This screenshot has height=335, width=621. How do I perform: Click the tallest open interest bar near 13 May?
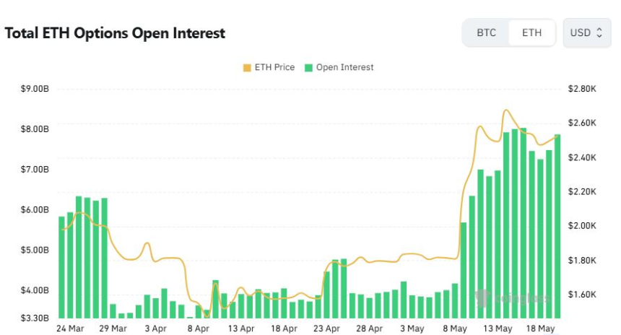click(524, 223)
